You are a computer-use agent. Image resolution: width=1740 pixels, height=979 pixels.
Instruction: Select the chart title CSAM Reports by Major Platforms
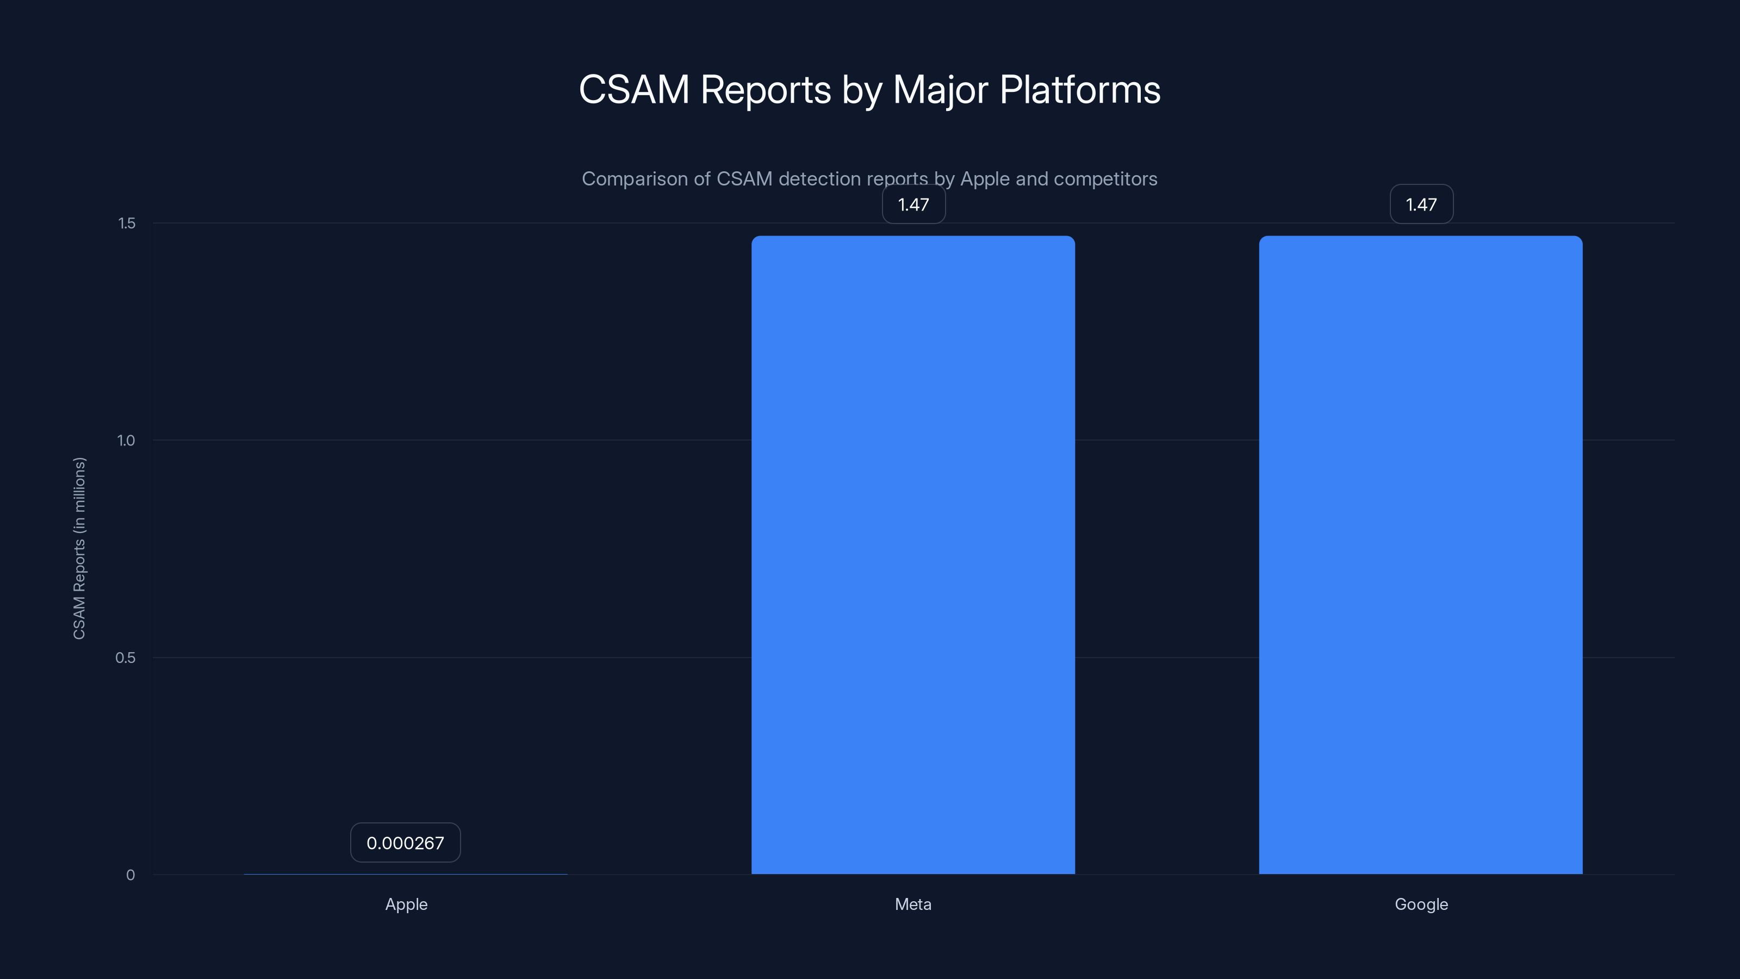pos(870,90)
